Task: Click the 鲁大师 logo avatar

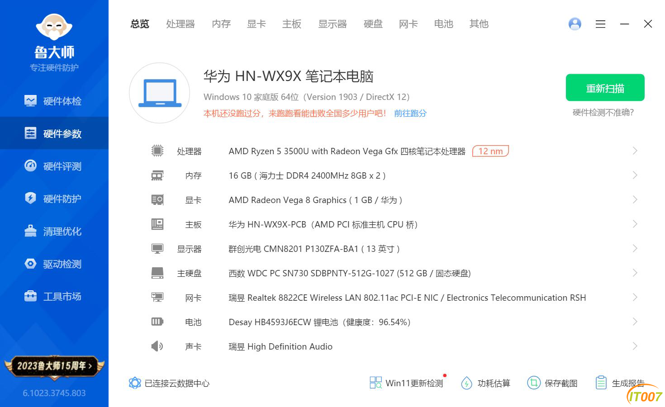Action: coord(54,27)
